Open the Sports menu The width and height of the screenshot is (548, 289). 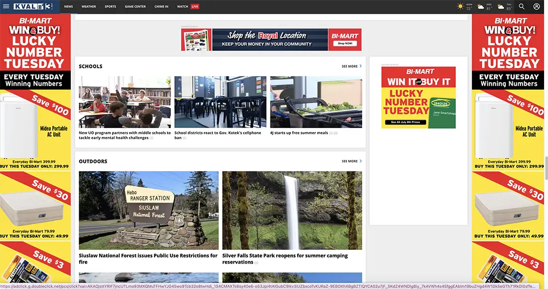pos(110,6)
